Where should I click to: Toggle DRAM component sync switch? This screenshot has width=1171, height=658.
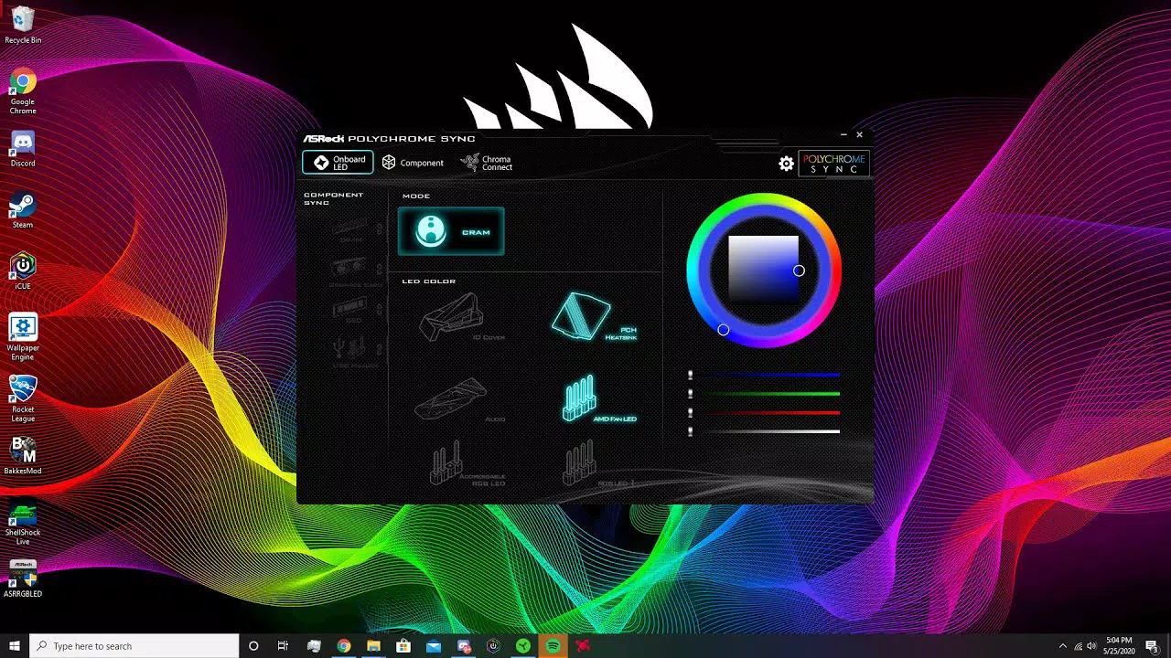click(380, 228)
